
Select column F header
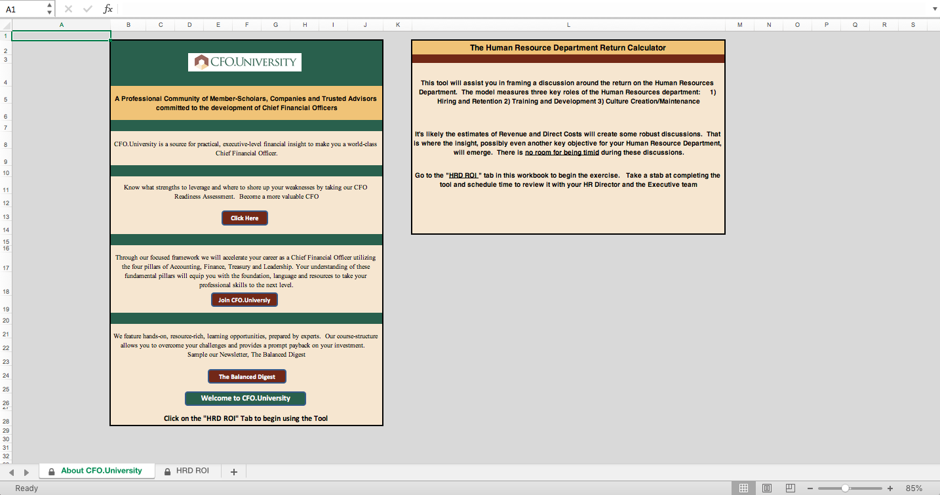[247, 25]
